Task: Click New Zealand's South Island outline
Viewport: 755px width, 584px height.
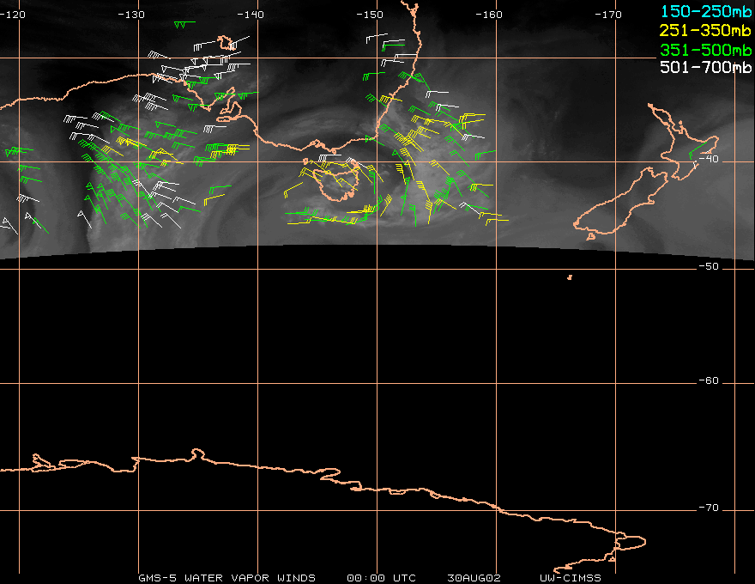Action: coord(621,203)
